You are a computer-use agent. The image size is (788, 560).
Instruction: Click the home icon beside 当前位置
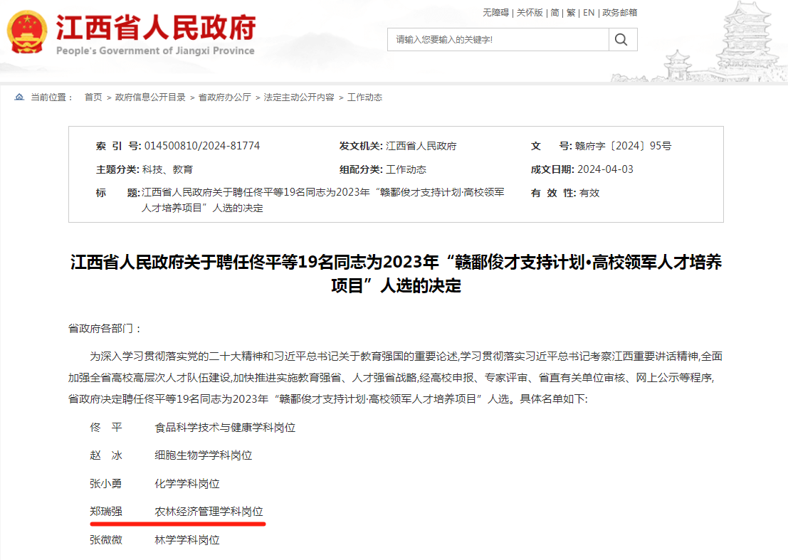tap(19, 97)
